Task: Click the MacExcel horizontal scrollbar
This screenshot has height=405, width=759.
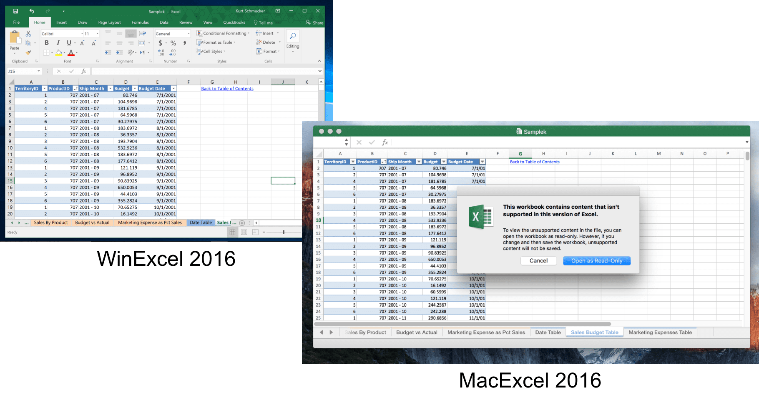Action: pyautogui.click(x=462, y=324)
